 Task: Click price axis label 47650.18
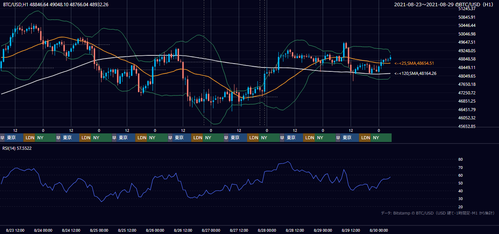click(x=467, y=84)
